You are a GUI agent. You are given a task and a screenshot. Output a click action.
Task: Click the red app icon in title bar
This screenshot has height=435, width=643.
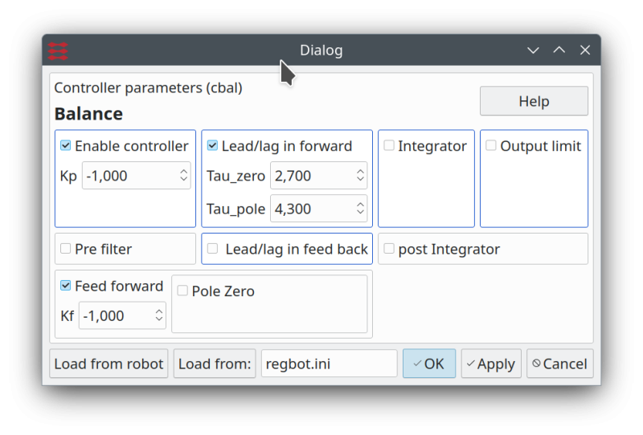coord(58,51)
